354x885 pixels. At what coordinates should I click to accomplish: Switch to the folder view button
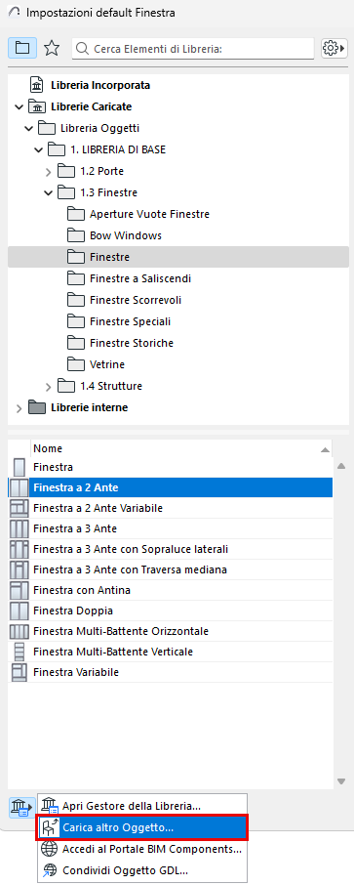22,49
